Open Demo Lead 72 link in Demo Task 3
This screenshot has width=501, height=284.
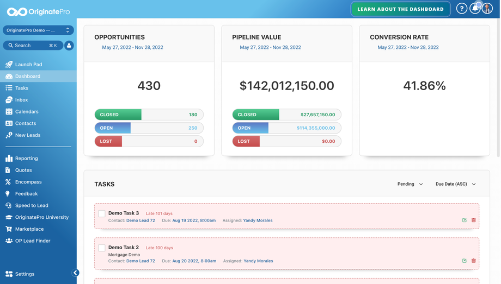click(140, 220)
